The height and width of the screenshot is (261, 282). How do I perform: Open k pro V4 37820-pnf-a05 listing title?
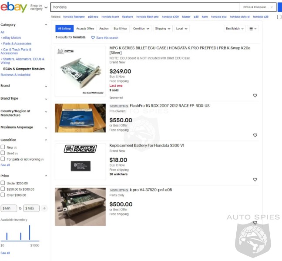point(151,190)
